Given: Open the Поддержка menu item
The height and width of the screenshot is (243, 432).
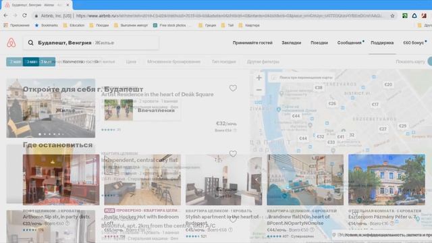Looking at the screenshot, I should point(382,43).
